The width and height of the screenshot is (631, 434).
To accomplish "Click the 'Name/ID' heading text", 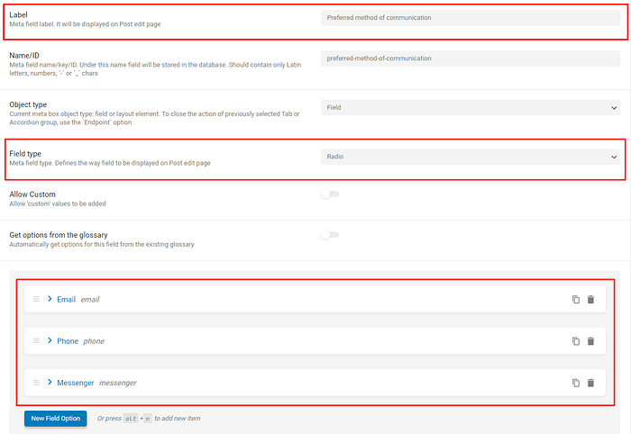I will coord(24,56).
